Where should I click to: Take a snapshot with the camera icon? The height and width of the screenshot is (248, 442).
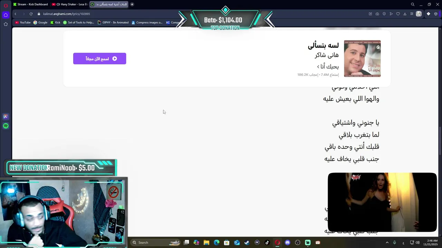[377, 14]
